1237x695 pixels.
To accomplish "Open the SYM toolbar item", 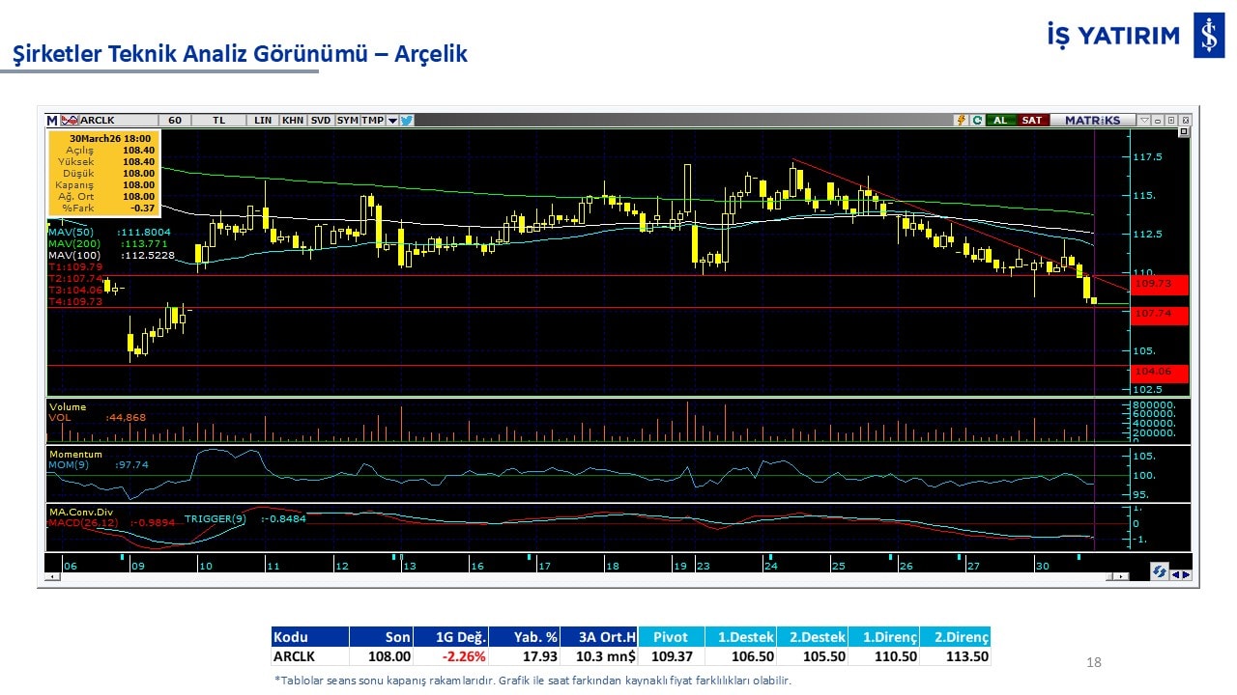I will 348,121.
